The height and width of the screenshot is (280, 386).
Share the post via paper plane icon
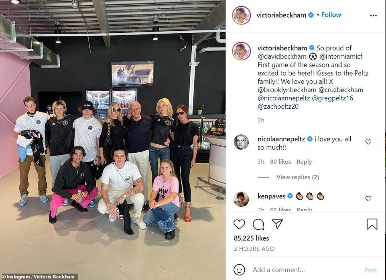click(x=277, y=224)
